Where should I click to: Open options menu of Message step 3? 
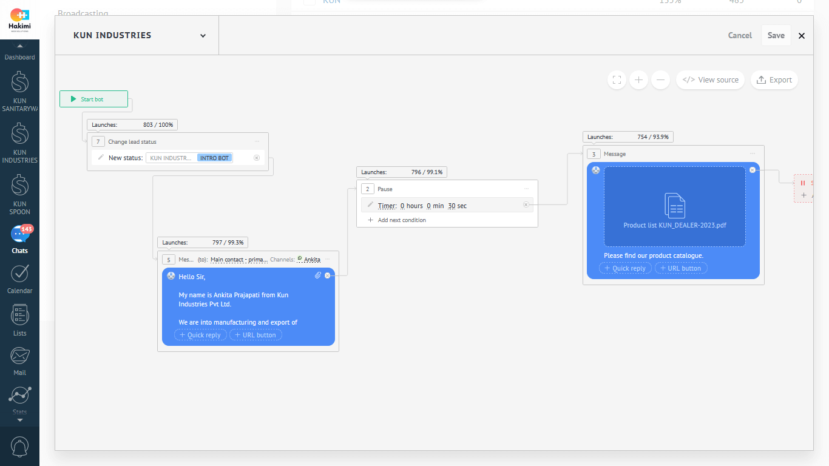(x=753, y=154)
